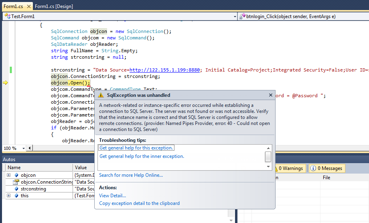Click Search for more Help Online
Screen dimensions: 369x223
click(131, 175)
